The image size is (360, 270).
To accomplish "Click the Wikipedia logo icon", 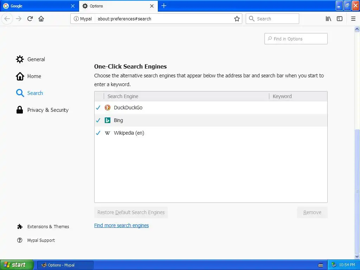I will [x=108, y=133].
